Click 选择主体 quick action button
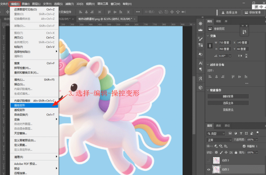 228,103
